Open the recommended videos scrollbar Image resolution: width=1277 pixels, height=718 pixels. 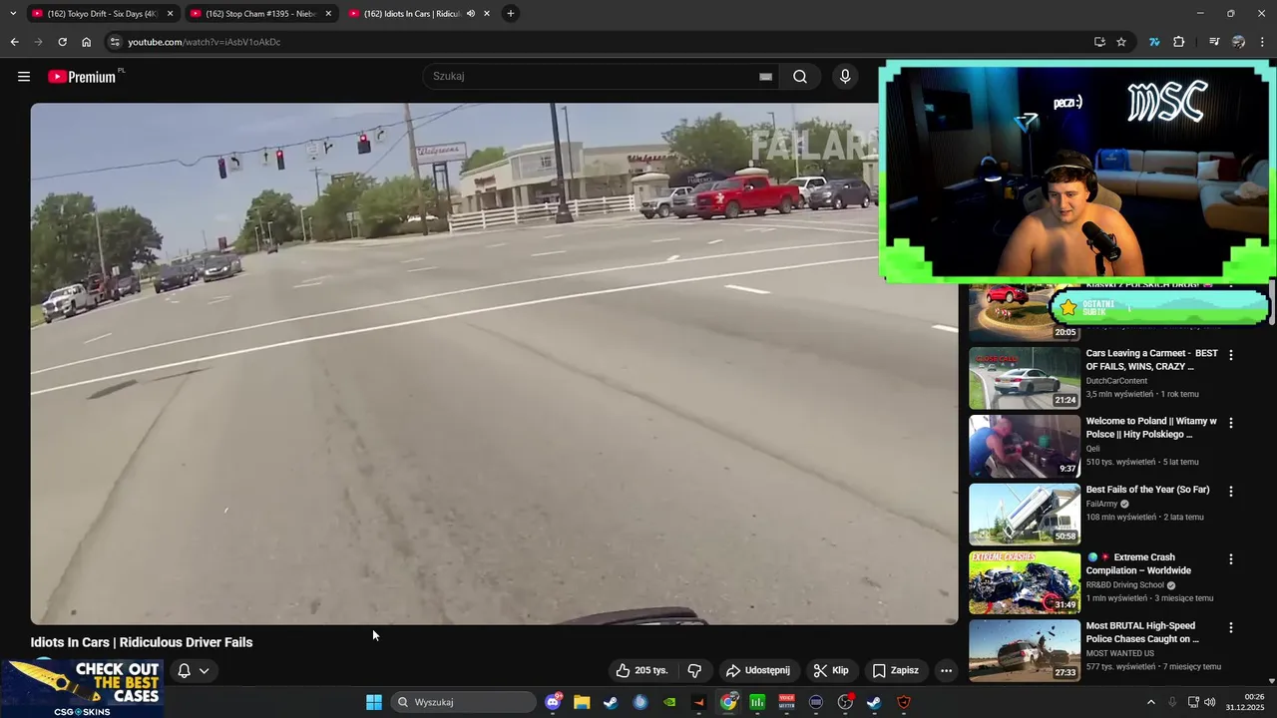pyautogui.click(x=1270, y=304)
